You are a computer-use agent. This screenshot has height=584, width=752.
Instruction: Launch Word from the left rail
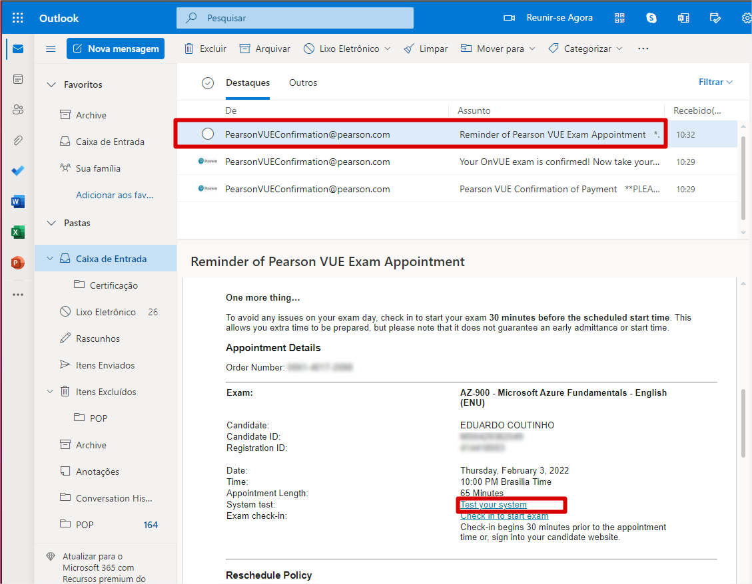click(18, 202)
